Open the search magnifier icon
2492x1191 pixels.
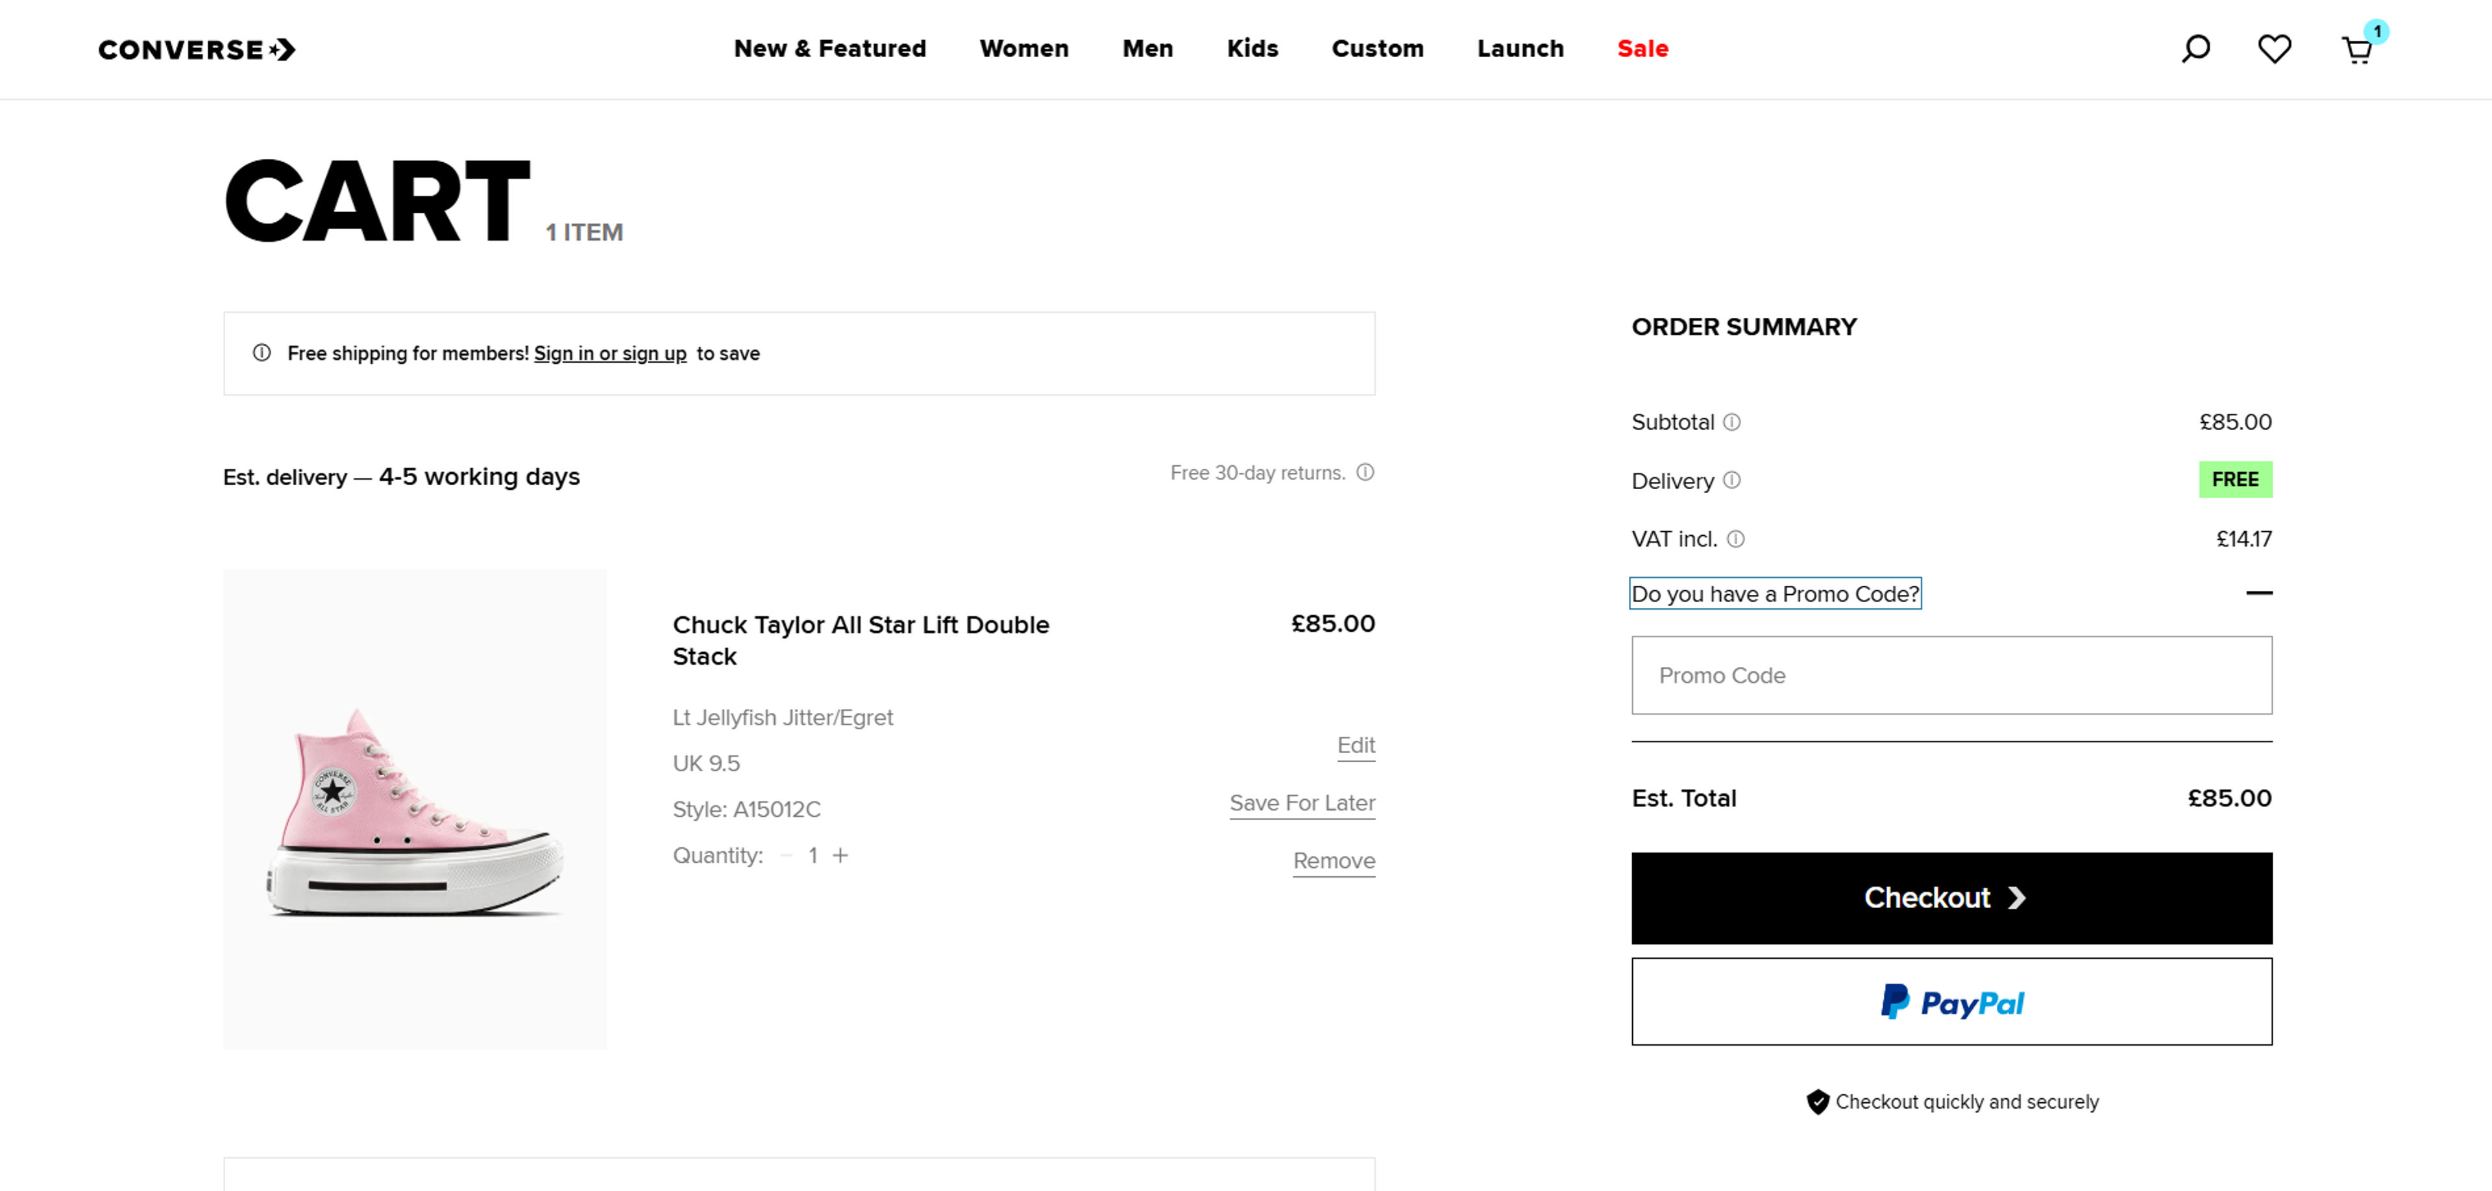click(2195, 49)
